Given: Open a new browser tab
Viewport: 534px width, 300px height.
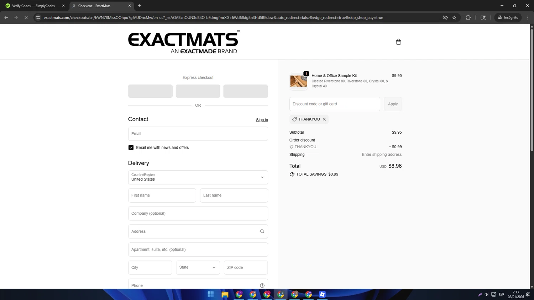Looking at the screenshot, I should coord(140,6).
